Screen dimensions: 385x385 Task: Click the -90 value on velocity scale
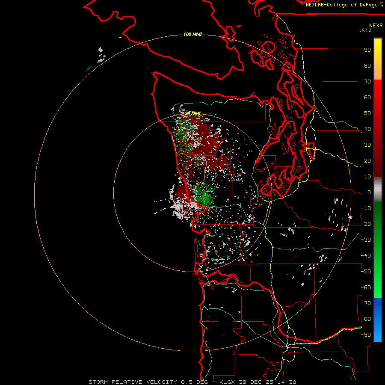click(366, 335)
